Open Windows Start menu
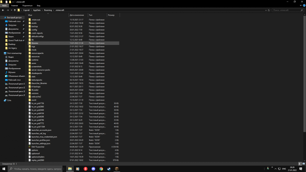This screenshot has height=172, width=306. pos(4,169)
